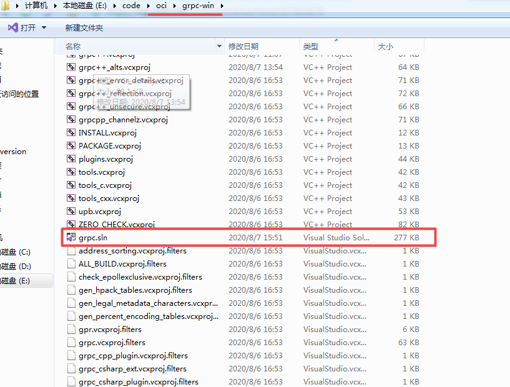Select the upb.vcxproj file icon
This screenshot has height=387, width=510.
click(71, 211)
